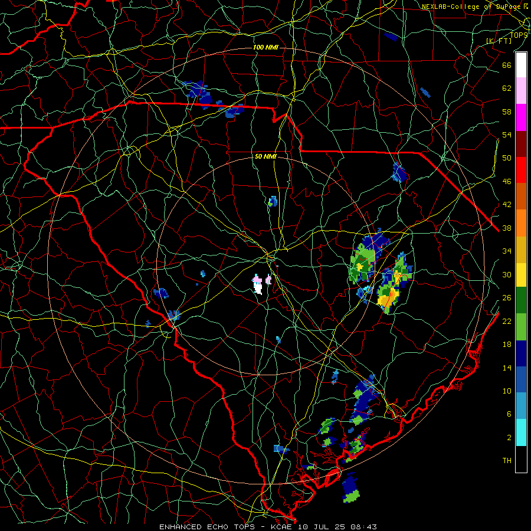Click the bright red legend swatch
Image resolution: width=531 pixels, height=531 pixels.
tap(521, 170)
